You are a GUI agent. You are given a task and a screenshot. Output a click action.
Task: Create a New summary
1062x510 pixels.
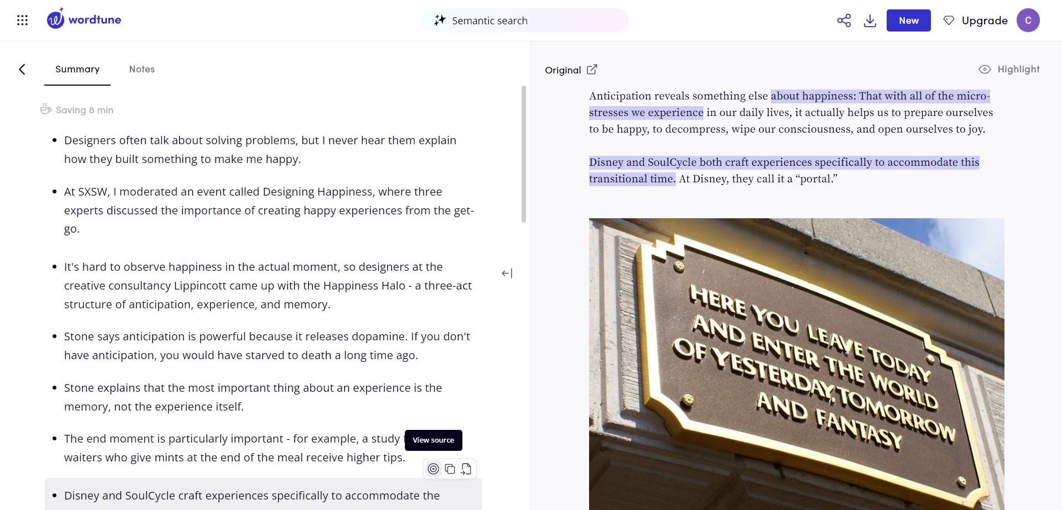pos(909,20)
